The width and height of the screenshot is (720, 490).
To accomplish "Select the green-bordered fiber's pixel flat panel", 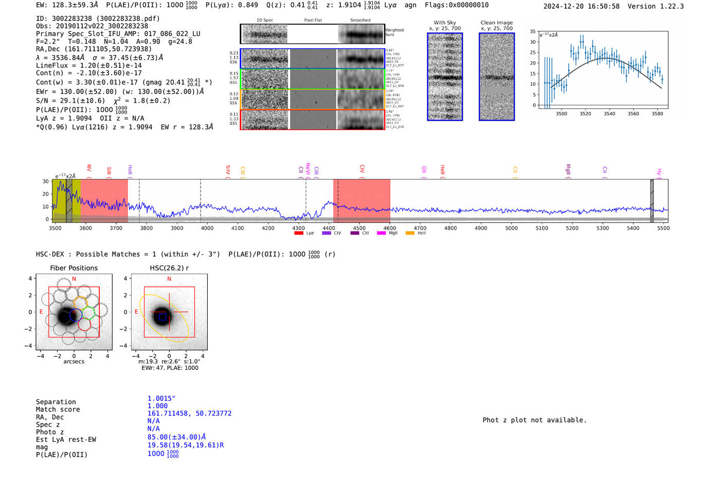I will point(313,79).
